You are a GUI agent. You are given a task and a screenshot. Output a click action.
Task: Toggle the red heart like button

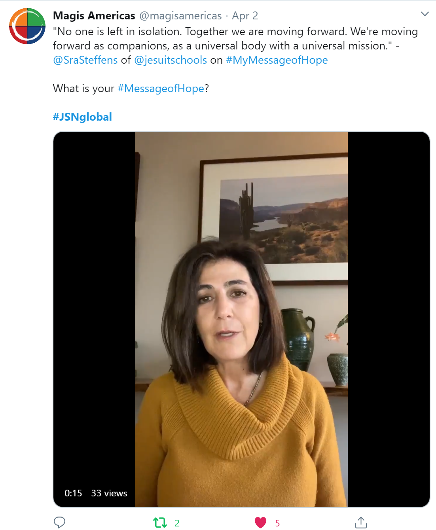(260, 522)
